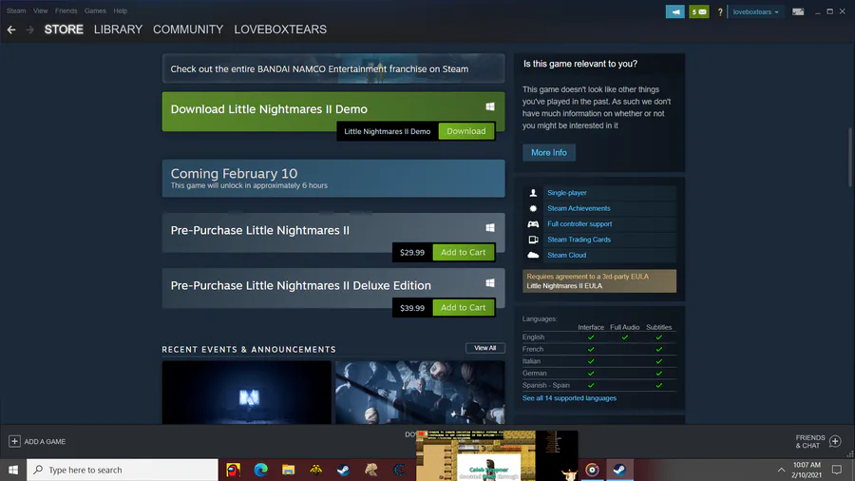The image size is (855, 481).
Task: Add Little Nightmares II $29.99 to cart
Action: click(463, 252)
